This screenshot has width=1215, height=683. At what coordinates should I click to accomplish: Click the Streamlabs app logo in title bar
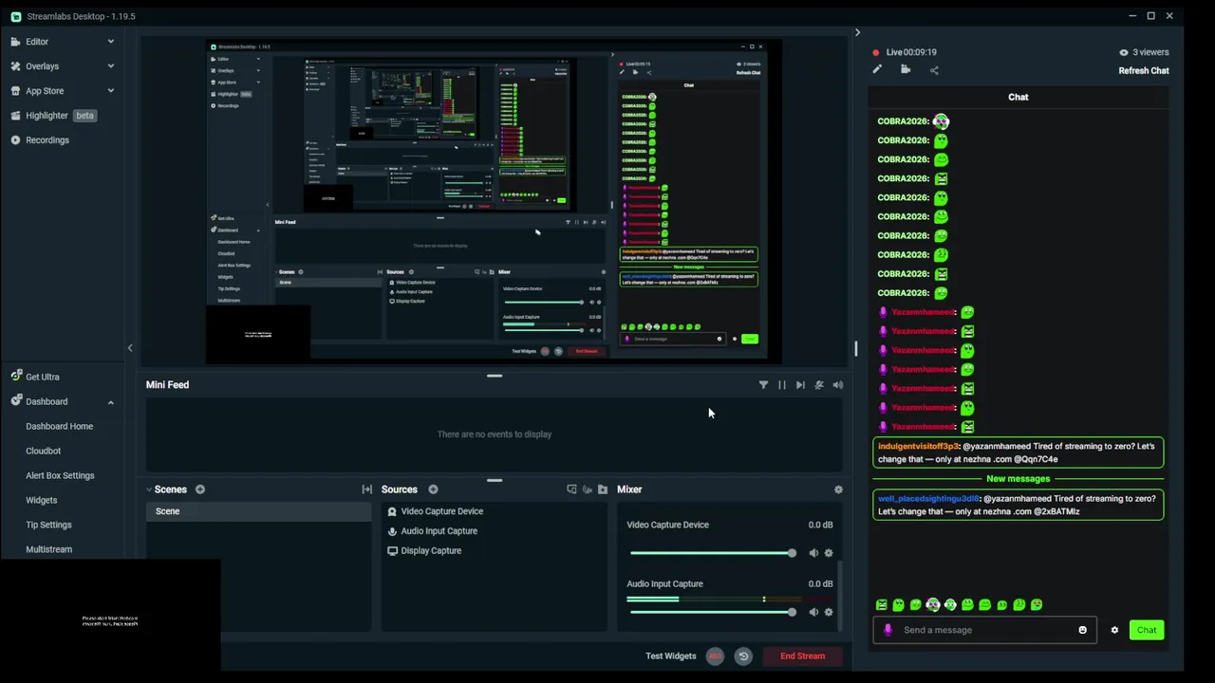(x=15, y=16)
